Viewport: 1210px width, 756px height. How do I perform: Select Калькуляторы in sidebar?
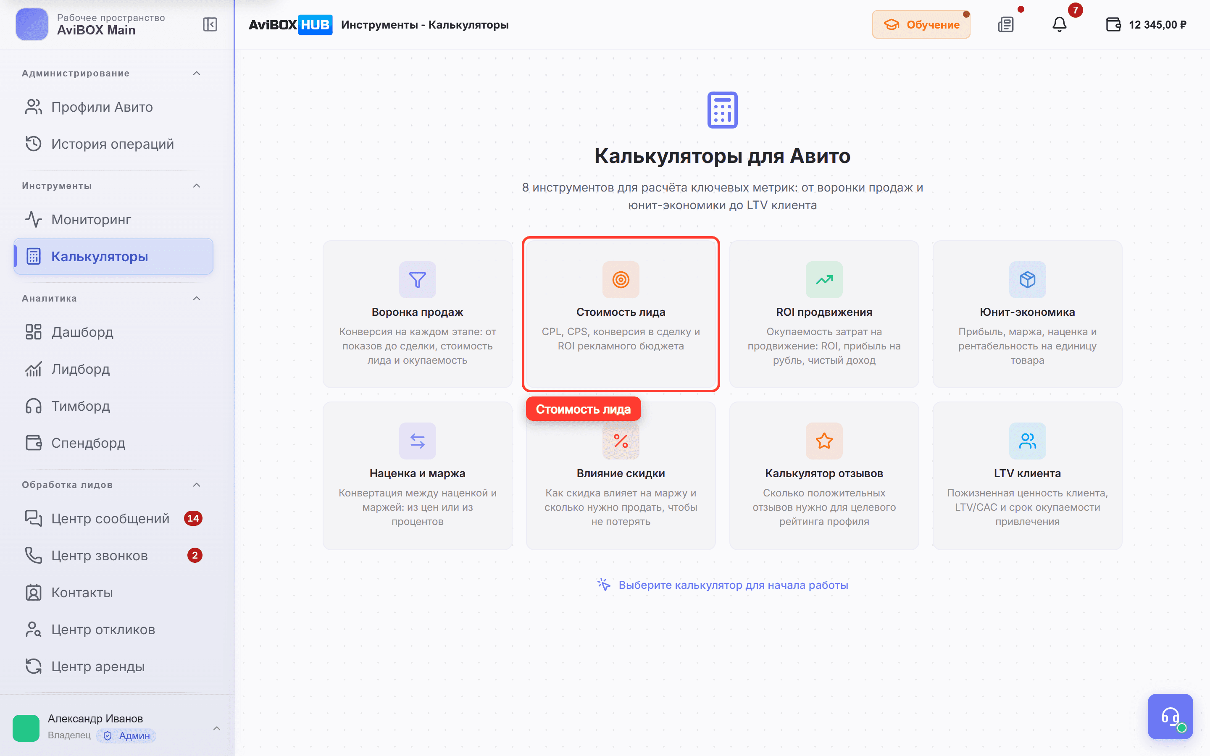(113, 257)
